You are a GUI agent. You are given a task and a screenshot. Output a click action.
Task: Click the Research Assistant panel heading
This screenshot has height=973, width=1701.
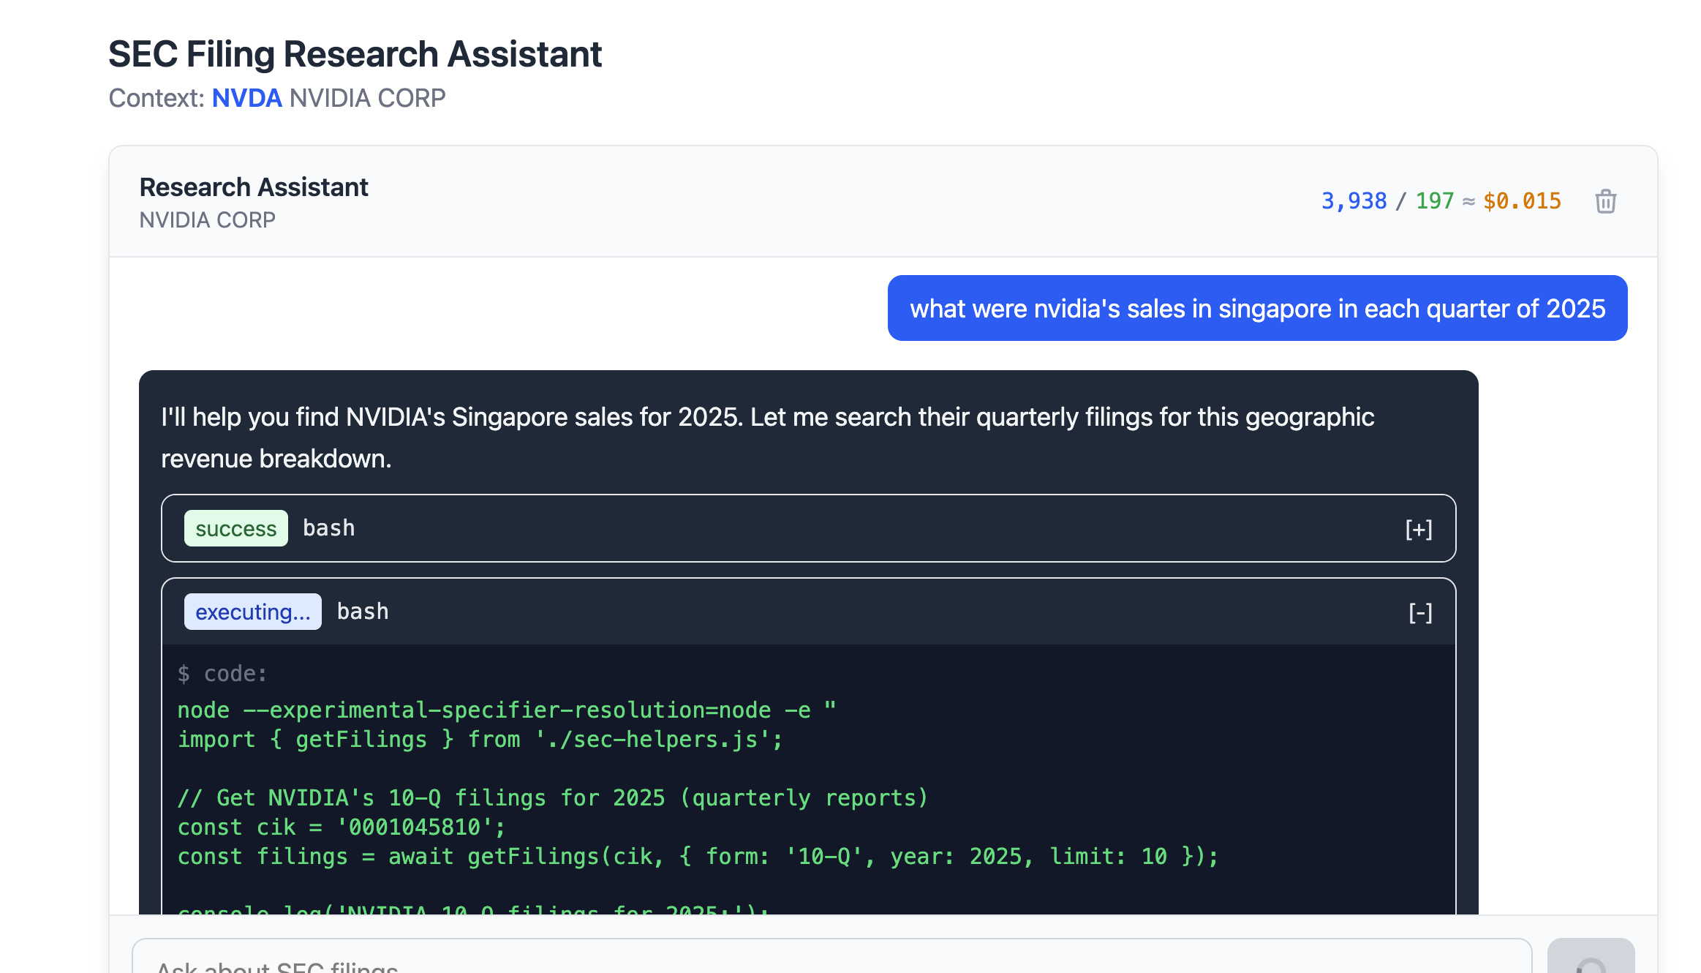click(x=254, y=187)
